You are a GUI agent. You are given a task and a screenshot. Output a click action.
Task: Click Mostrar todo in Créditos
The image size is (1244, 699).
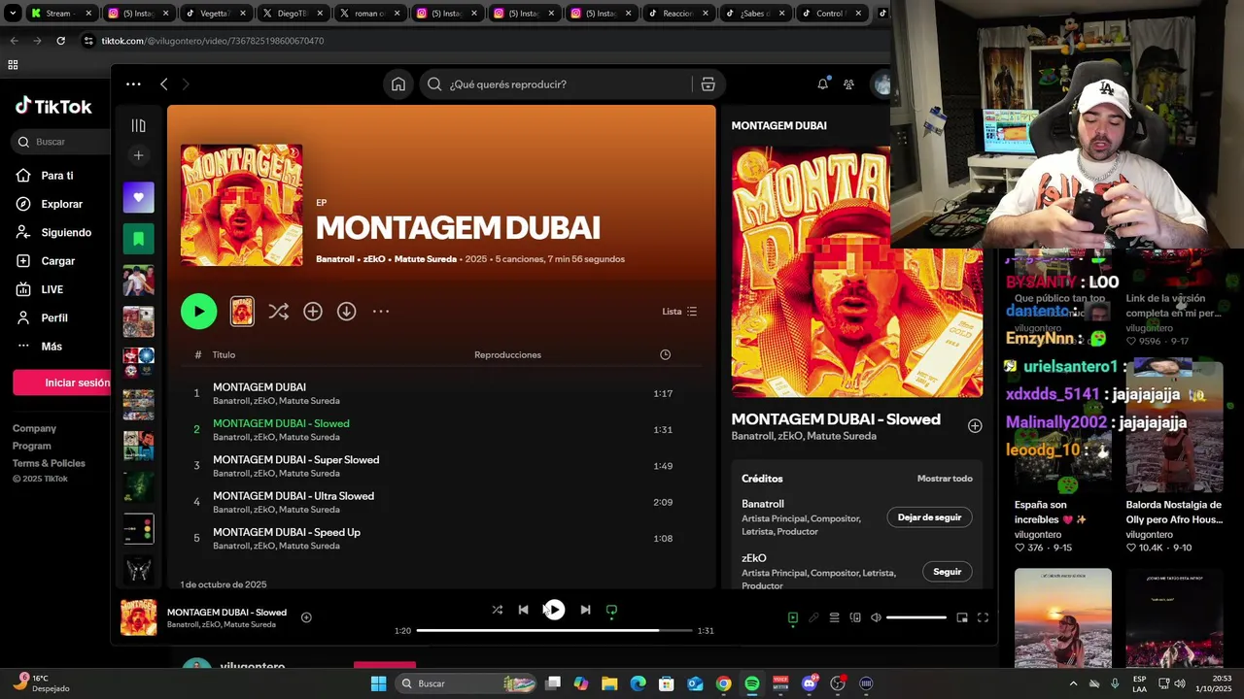click(x=945, y=479)
